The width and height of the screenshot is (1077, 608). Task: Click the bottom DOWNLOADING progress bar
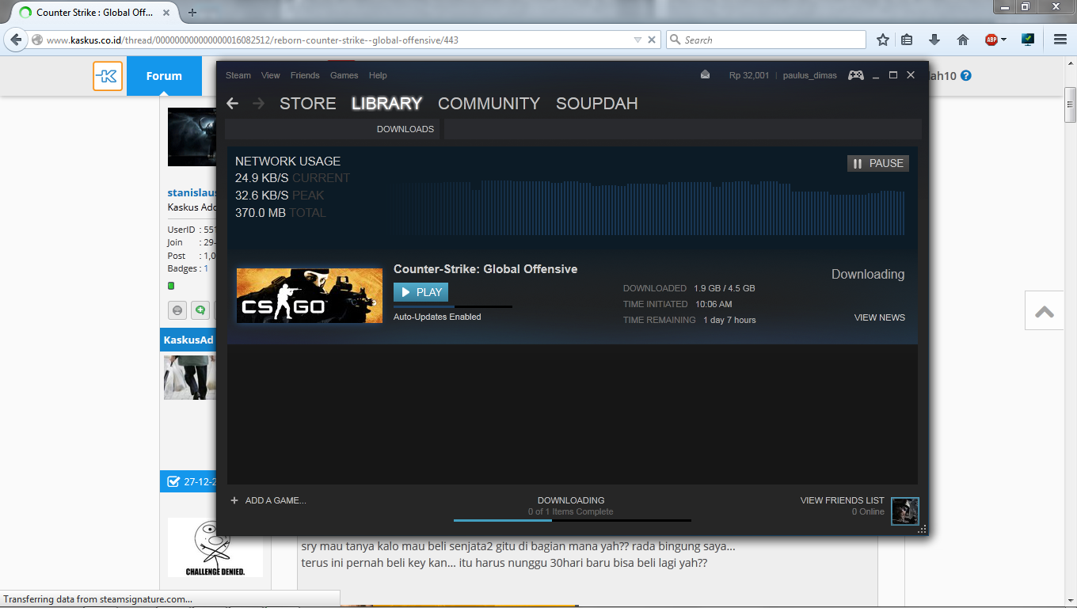(572, 519)
